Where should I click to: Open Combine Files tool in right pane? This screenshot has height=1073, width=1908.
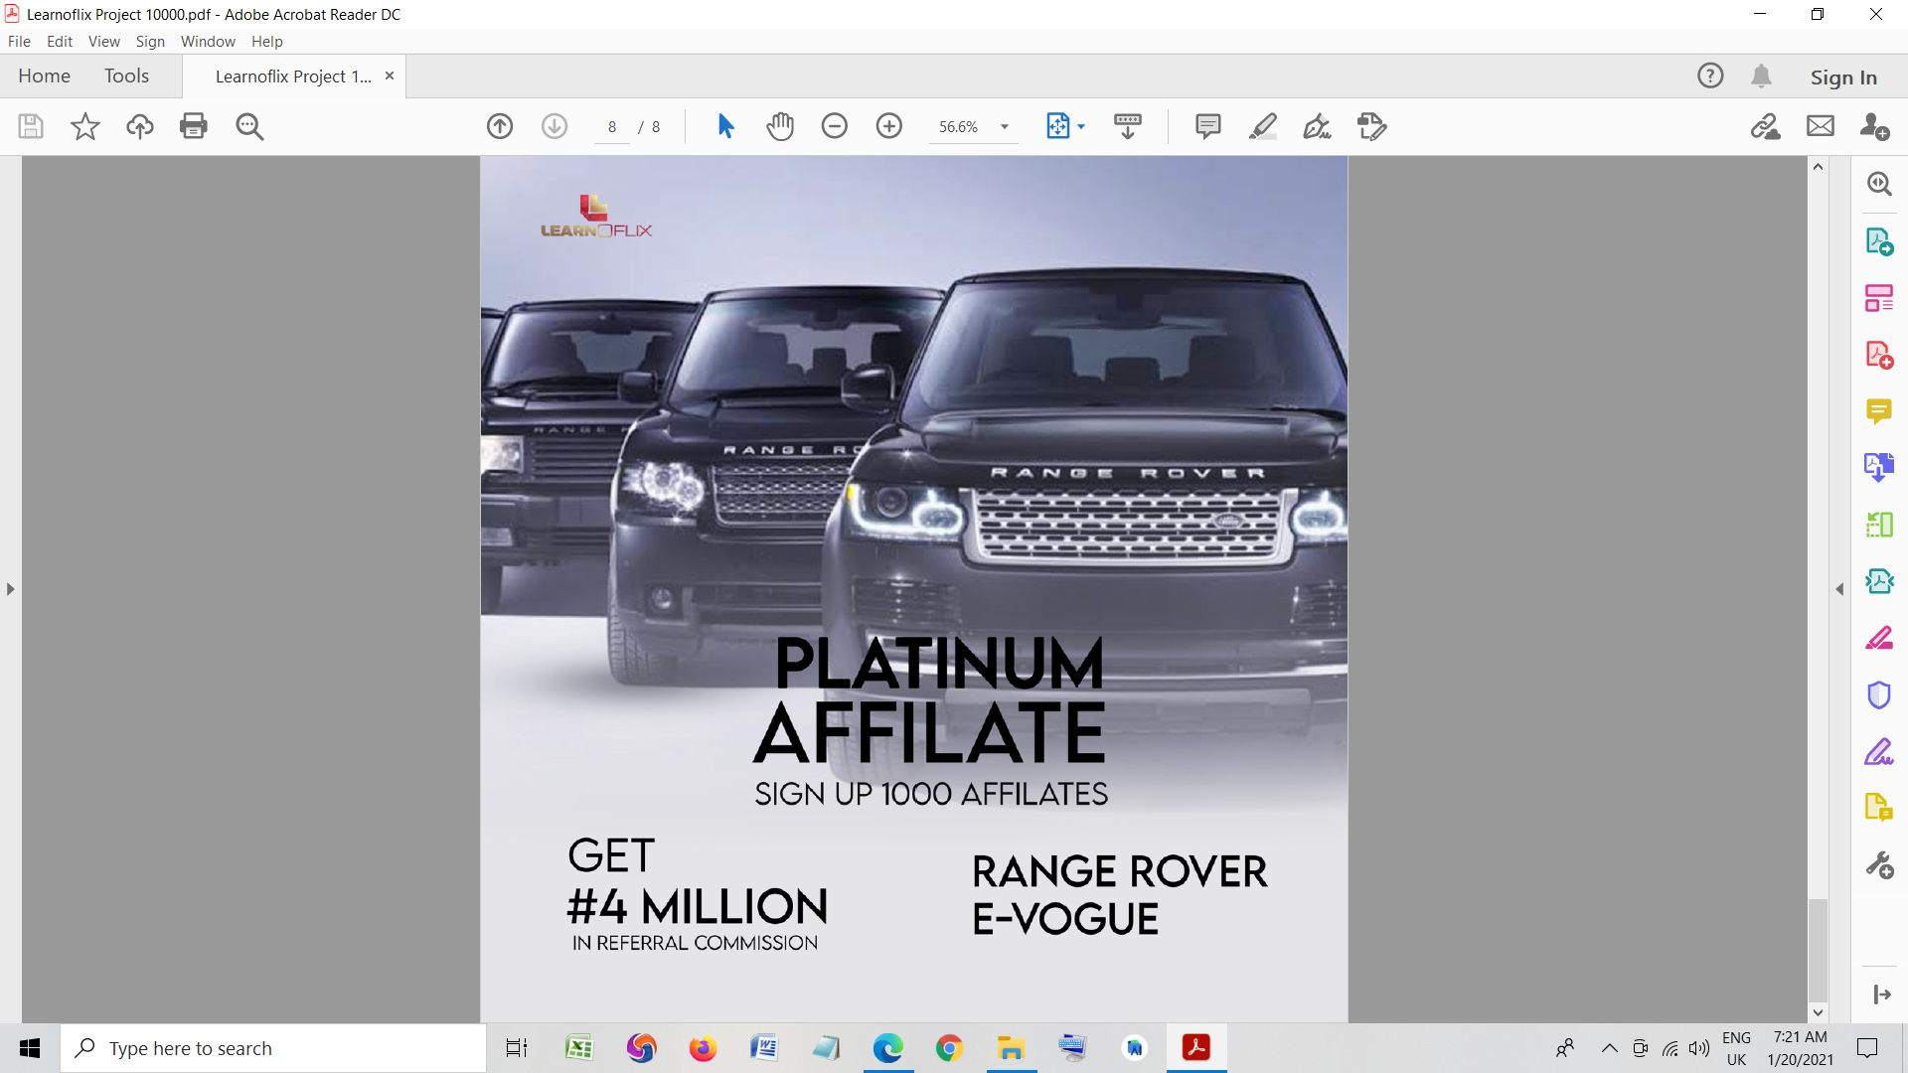tap(1879, 468)
